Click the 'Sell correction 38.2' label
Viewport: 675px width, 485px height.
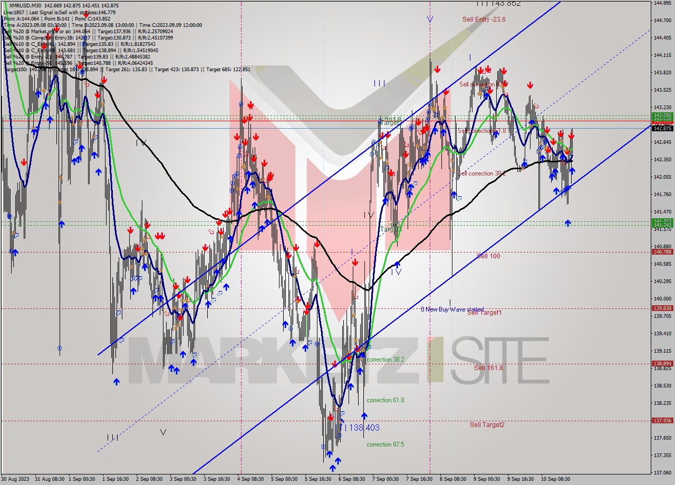tap(482, 173)
